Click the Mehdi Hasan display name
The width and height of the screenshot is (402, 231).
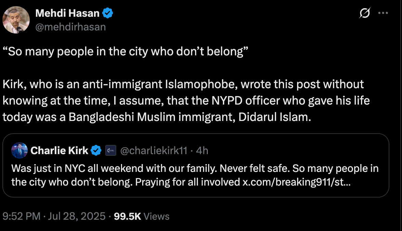68,13
